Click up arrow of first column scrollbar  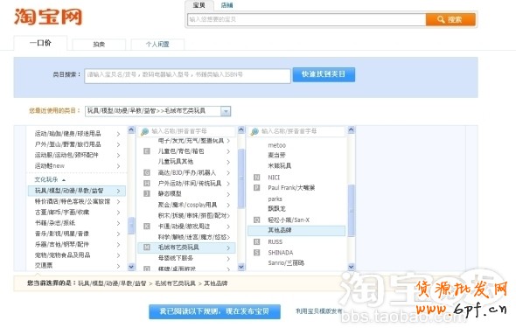point(131,130)
